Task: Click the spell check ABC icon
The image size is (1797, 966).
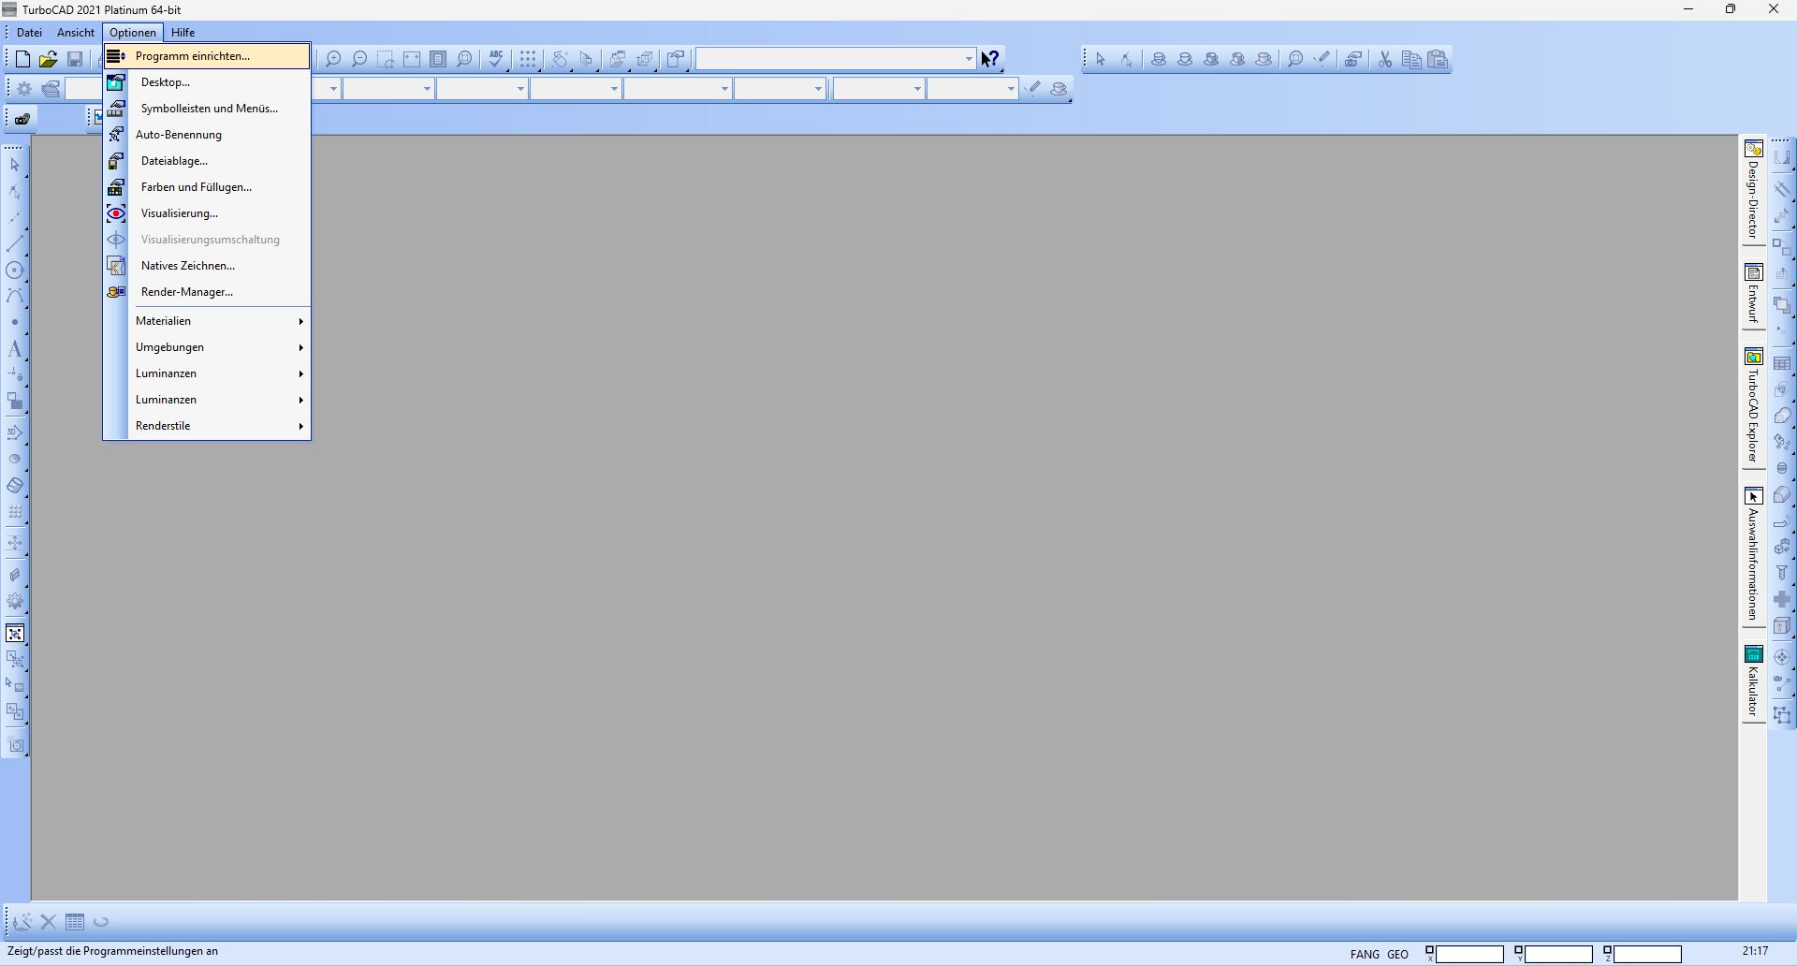Action: [x=496, y=60]
